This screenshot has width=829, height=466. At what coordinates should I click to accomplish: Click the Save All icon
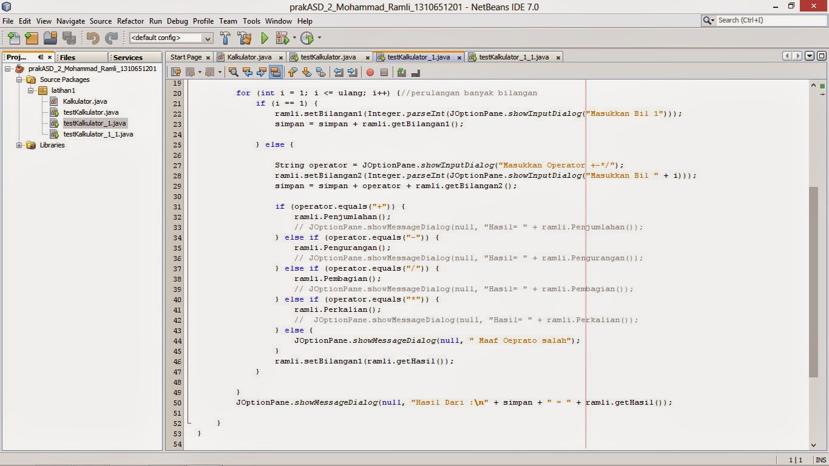pyautogui.click(x=69, y=38)
